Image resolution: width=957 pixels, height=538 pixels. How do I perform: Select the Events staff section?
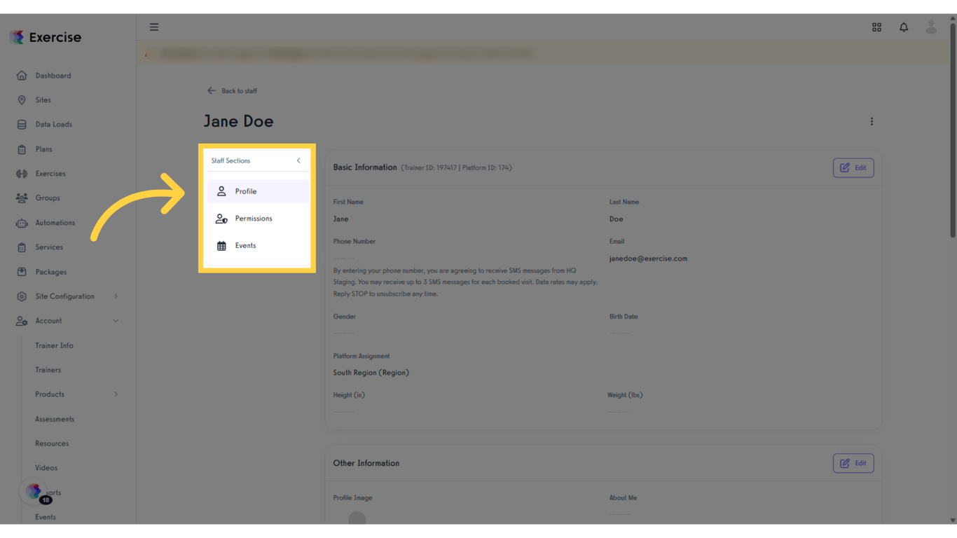[245, 246]
